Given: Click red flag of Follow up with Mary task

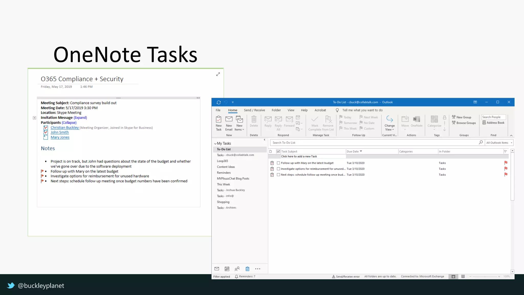Looking at the screenshot, I should point(506,163).
